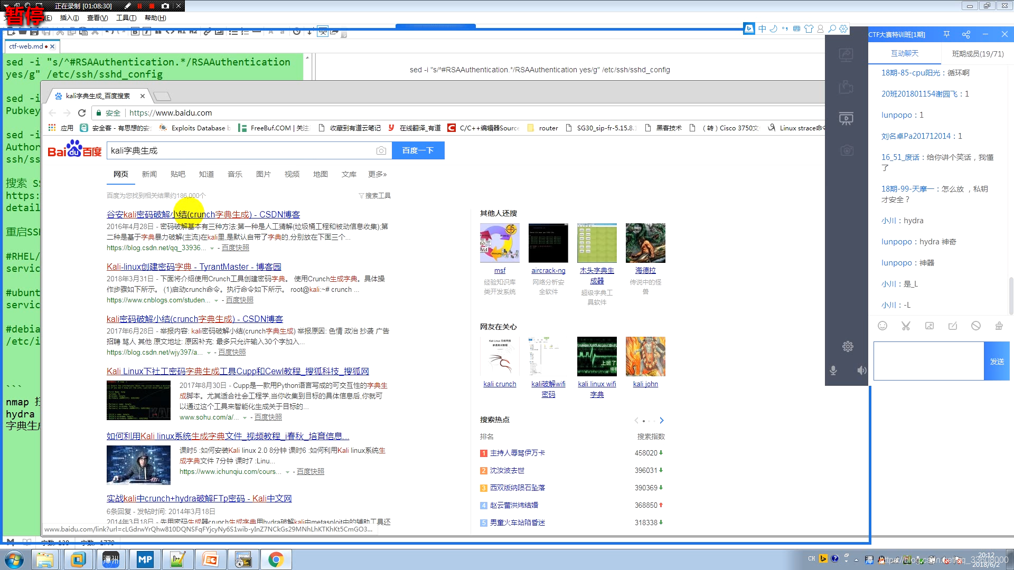Toggle the speaker volume button
Viewport: 1014px width, 570px height.
pos(861,370)
